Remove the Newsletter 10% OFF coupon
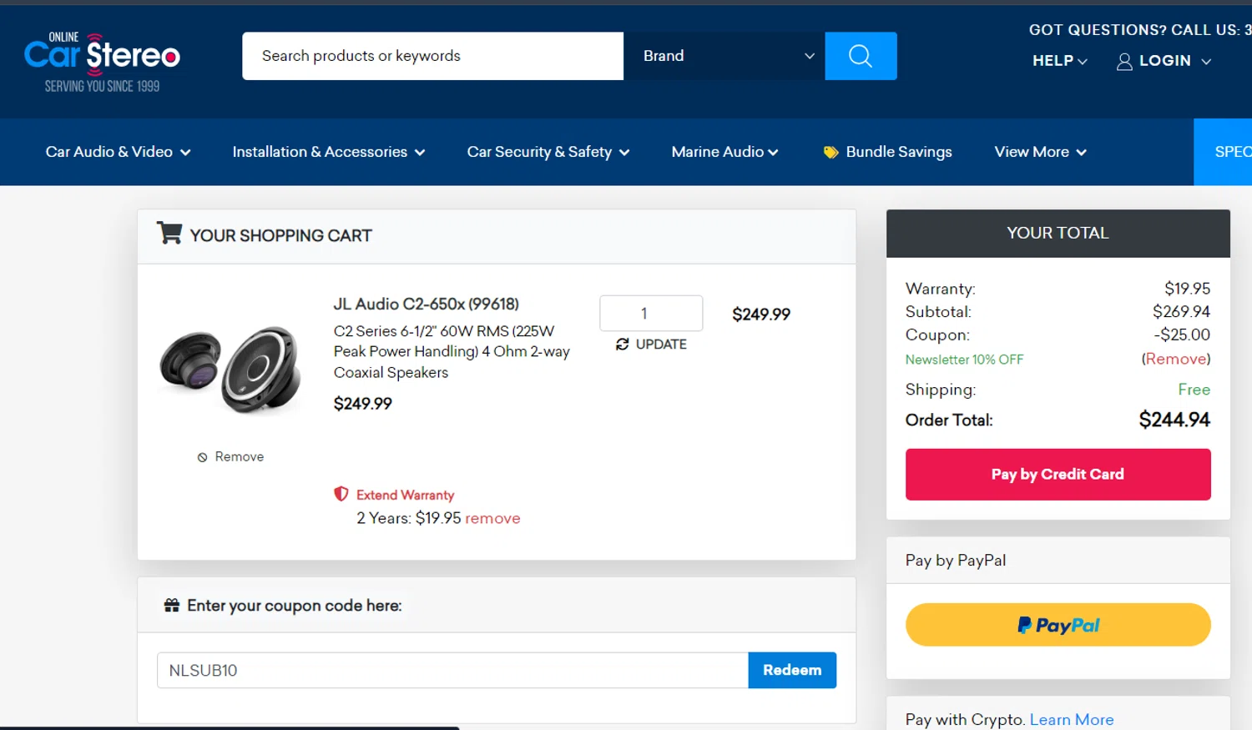The image size is (1252, 730). (1176, 359)
